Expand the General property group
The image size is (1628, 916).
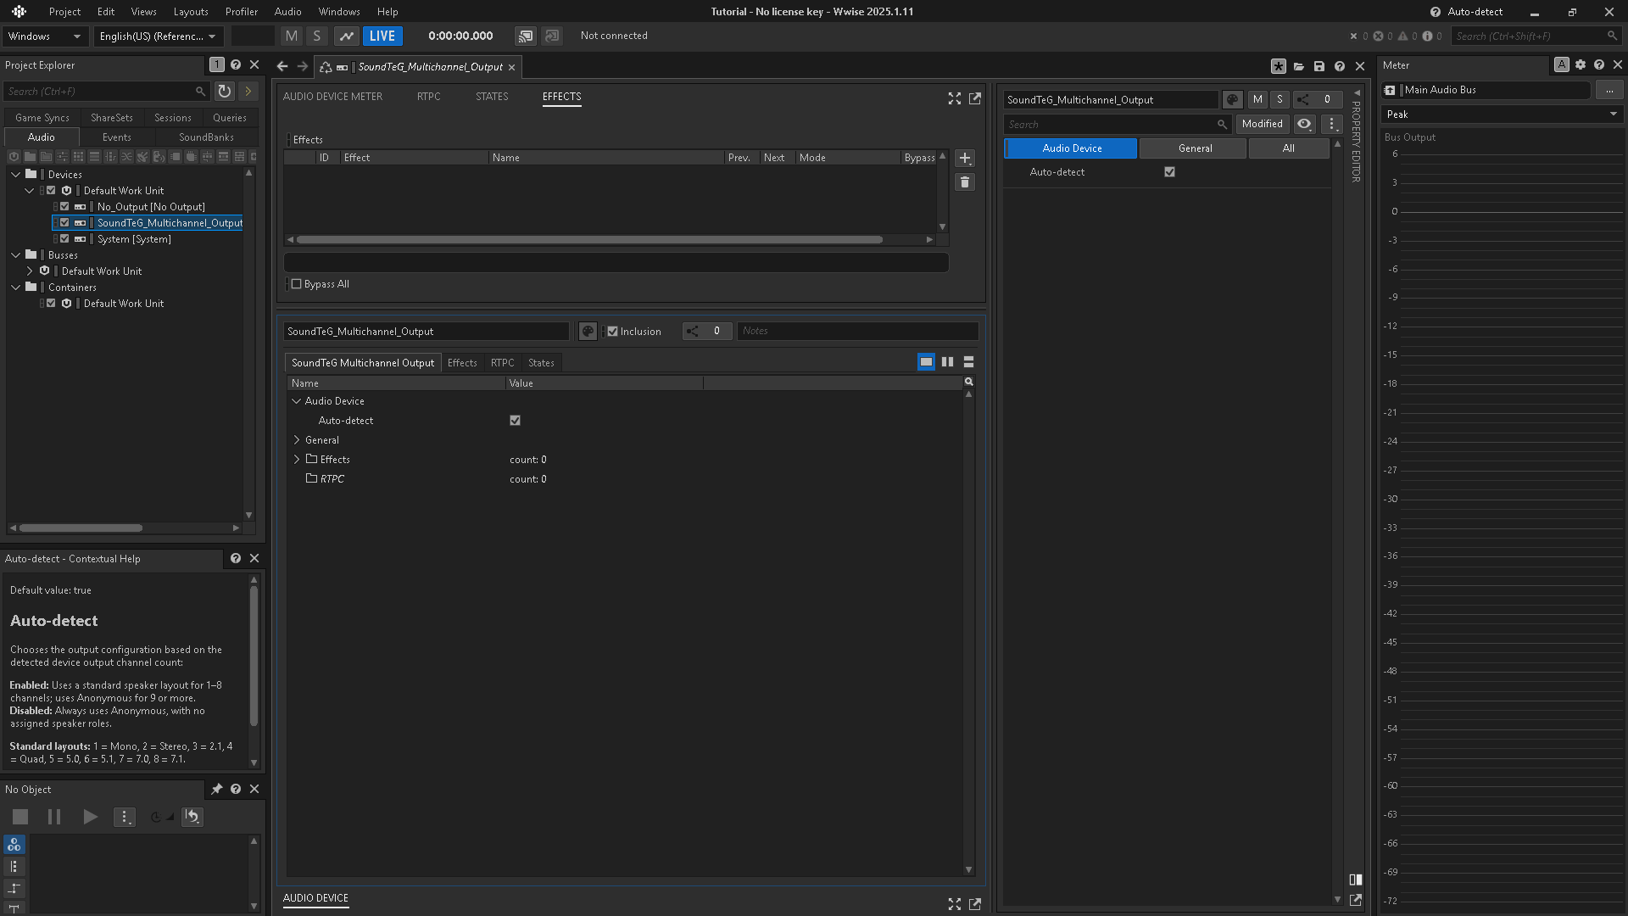[297, 440]
